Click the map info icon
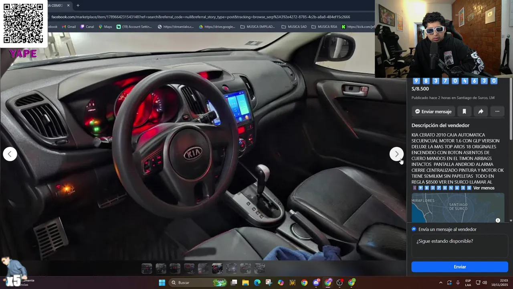 click(x=498, y=220)
